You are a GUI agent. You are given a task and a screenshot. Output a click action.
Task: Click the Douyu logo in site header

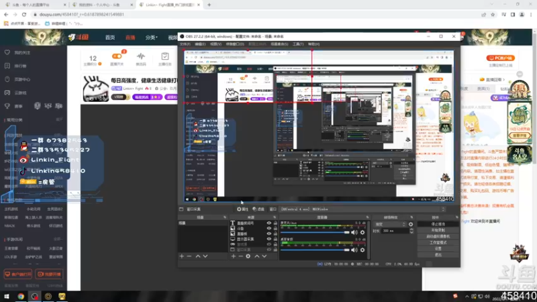(x=79, y=37)
